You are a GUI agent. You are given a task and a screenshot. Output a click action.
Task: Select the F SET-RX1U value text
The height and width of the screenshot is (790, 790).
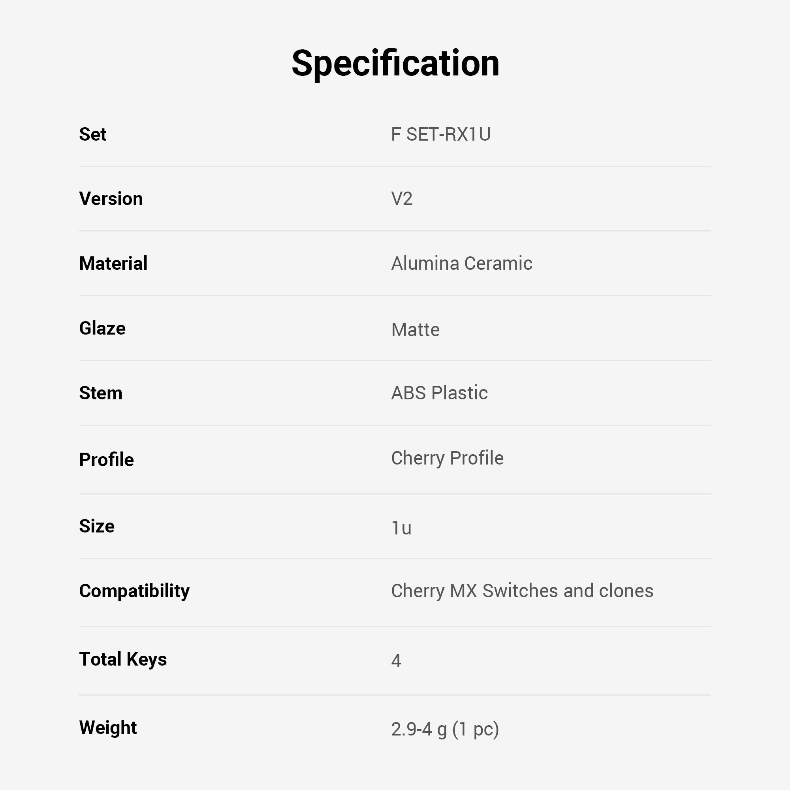click(x=440, y=135)
